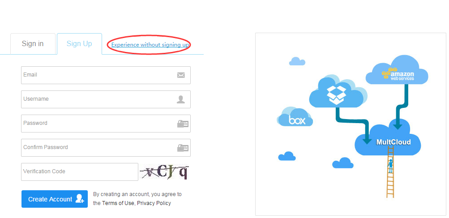Open the Privacy Policy link

(x=154, y=203)
